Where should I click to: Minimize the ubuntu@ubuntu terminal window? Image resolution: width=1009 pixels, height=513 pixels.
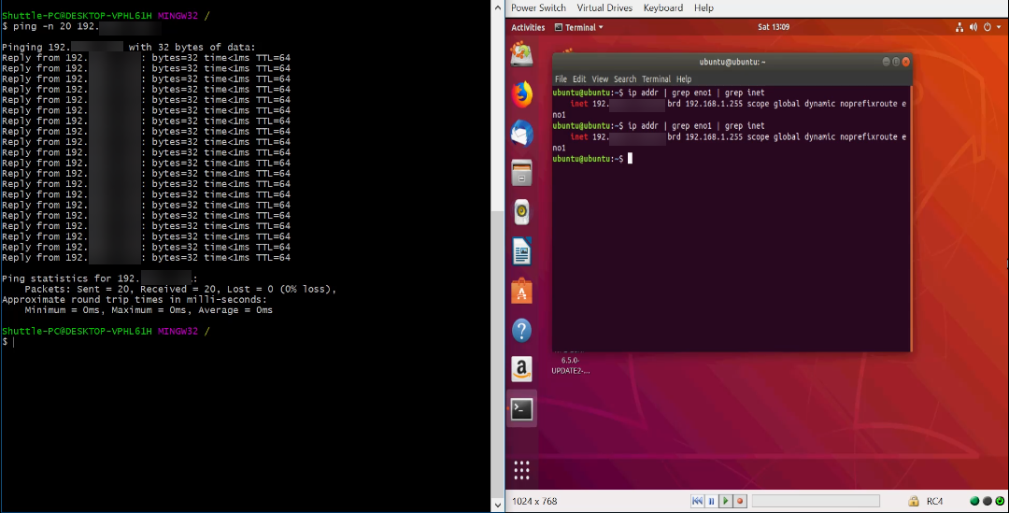[886, 62]
